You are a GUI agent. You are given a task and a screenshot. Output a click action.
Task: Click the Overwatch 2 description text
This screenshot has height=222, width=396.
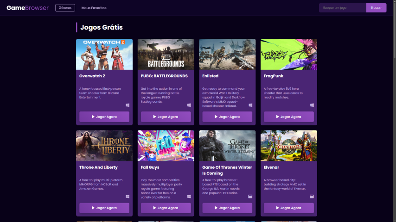point(100,93)
